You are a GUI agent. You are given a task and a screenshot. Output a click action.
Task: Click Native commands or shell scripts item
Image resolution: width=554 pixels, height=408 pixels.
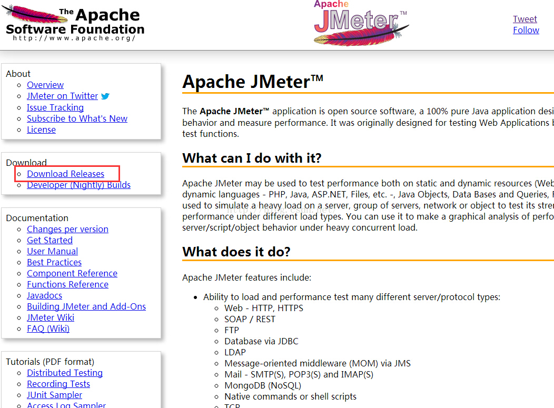tap(290, 397)
